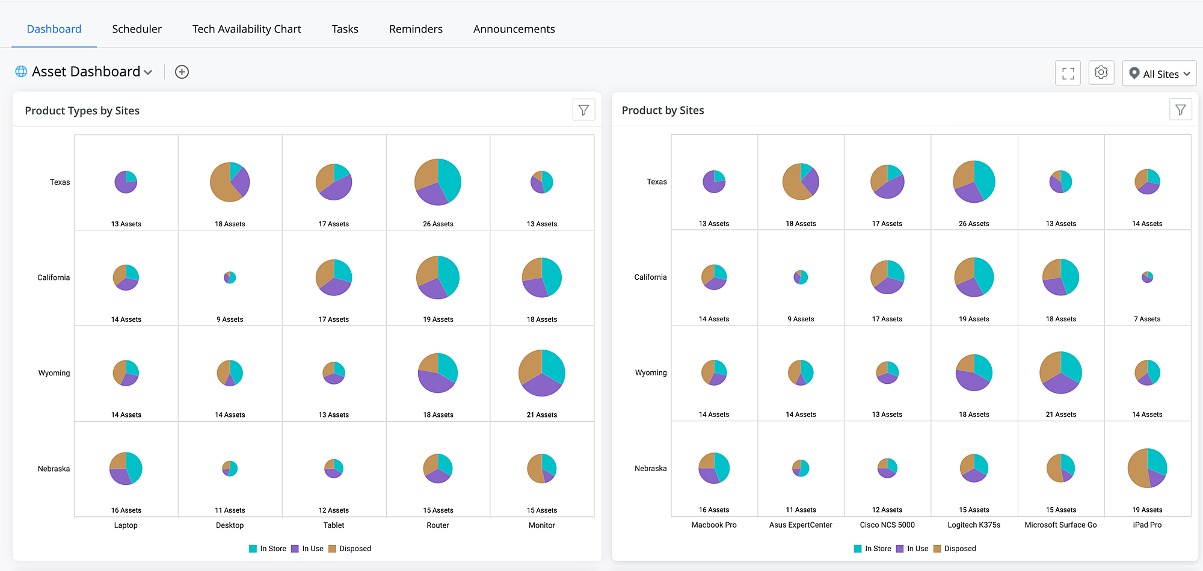Click Wyoming Monitor pie chart with 21 Assets

tap(542, 373)
